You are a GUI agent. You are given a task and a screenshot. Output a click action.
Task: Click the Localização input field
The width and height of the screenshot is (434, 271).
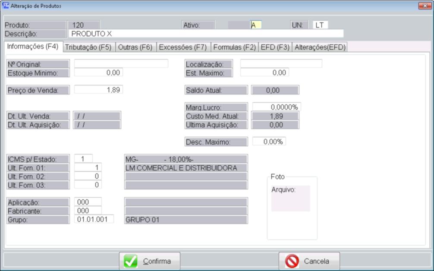(281, 64)
